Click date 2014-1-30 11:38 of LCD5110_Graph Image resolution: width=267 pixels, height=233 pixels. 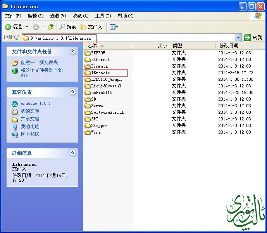coord(236,79)
